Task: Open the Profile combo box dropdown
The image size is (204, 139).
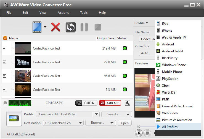Action: 96,114
